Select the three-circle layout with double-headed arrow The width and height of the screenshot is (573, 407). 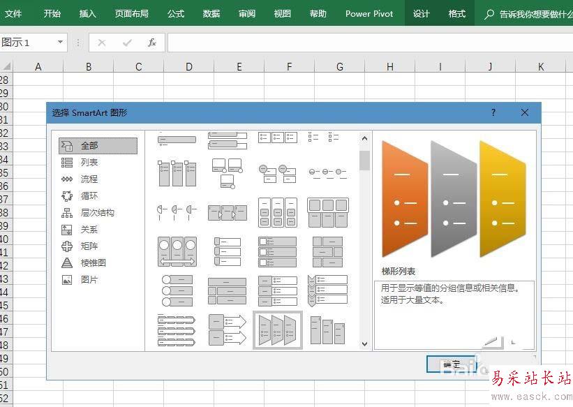[x=177, y=251]
